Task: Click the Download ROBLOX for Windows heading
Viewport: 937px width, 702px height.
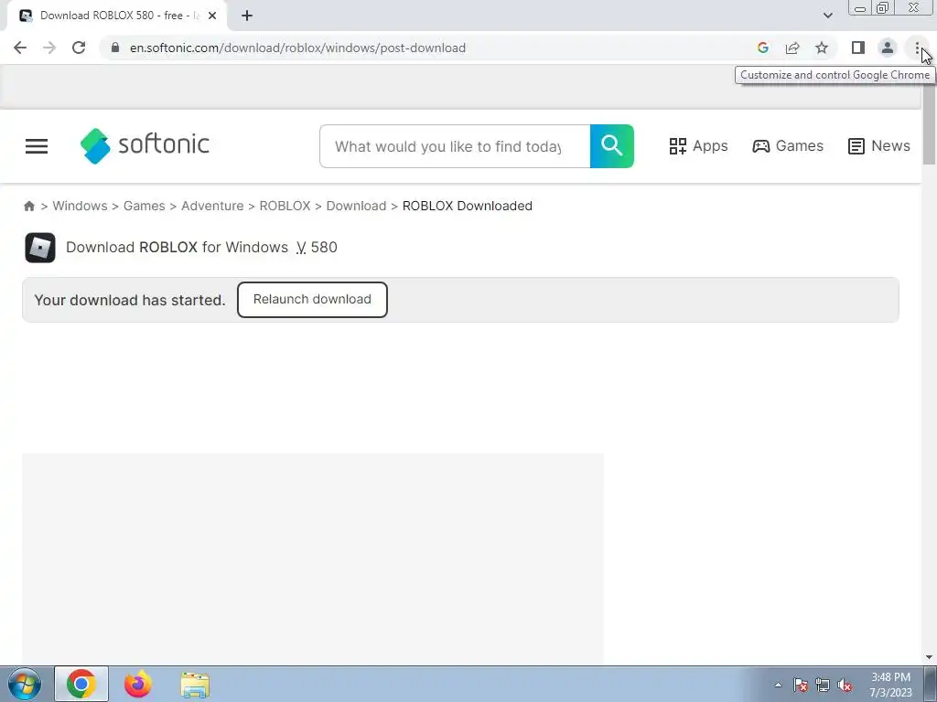Action: point(177,247)
